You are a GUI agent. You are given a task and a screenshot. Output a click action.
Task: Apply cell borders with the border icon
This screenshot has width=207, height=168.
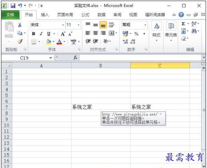click(x=34, y=42)
